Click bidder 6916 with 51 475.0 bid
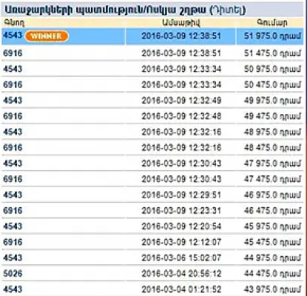The width and height of the screenshot is (307, 296). point(13,53)
